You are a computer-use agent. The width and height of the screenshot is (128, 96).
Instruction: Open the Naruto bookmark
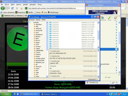pyautogui.click(x=37, y=12)
